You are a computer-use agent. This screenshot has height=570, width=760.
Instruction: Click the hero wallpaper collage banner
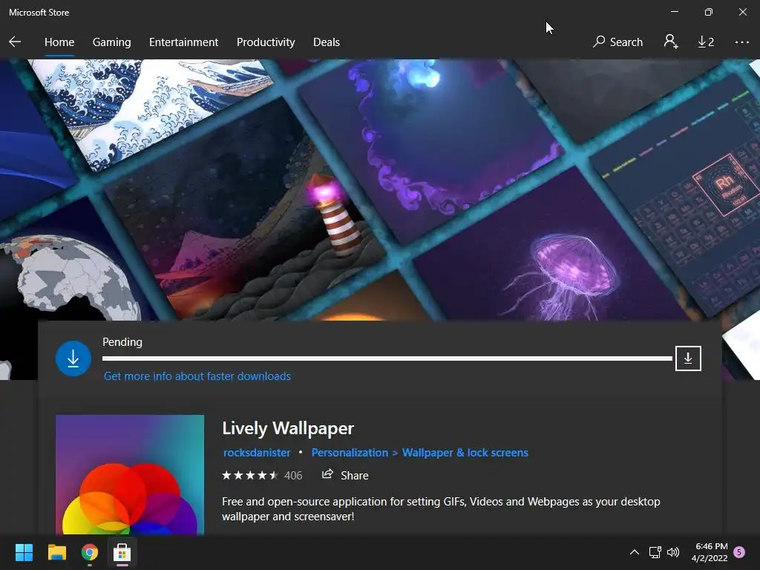coord(380,190)
